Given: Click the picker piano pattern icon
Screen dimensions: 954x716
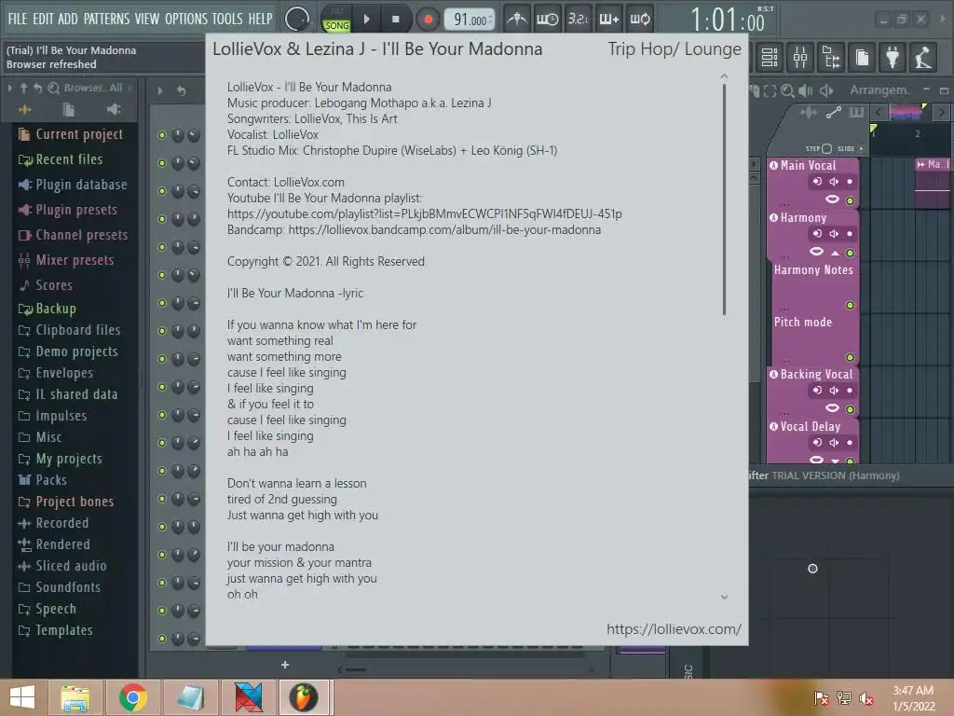Looking at the screenshot, I should pos(856,112).
